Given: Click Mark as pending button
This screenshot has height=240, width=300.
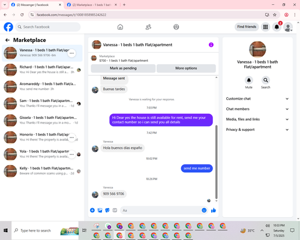Looking at the screenshot, I should click(123, 68).
